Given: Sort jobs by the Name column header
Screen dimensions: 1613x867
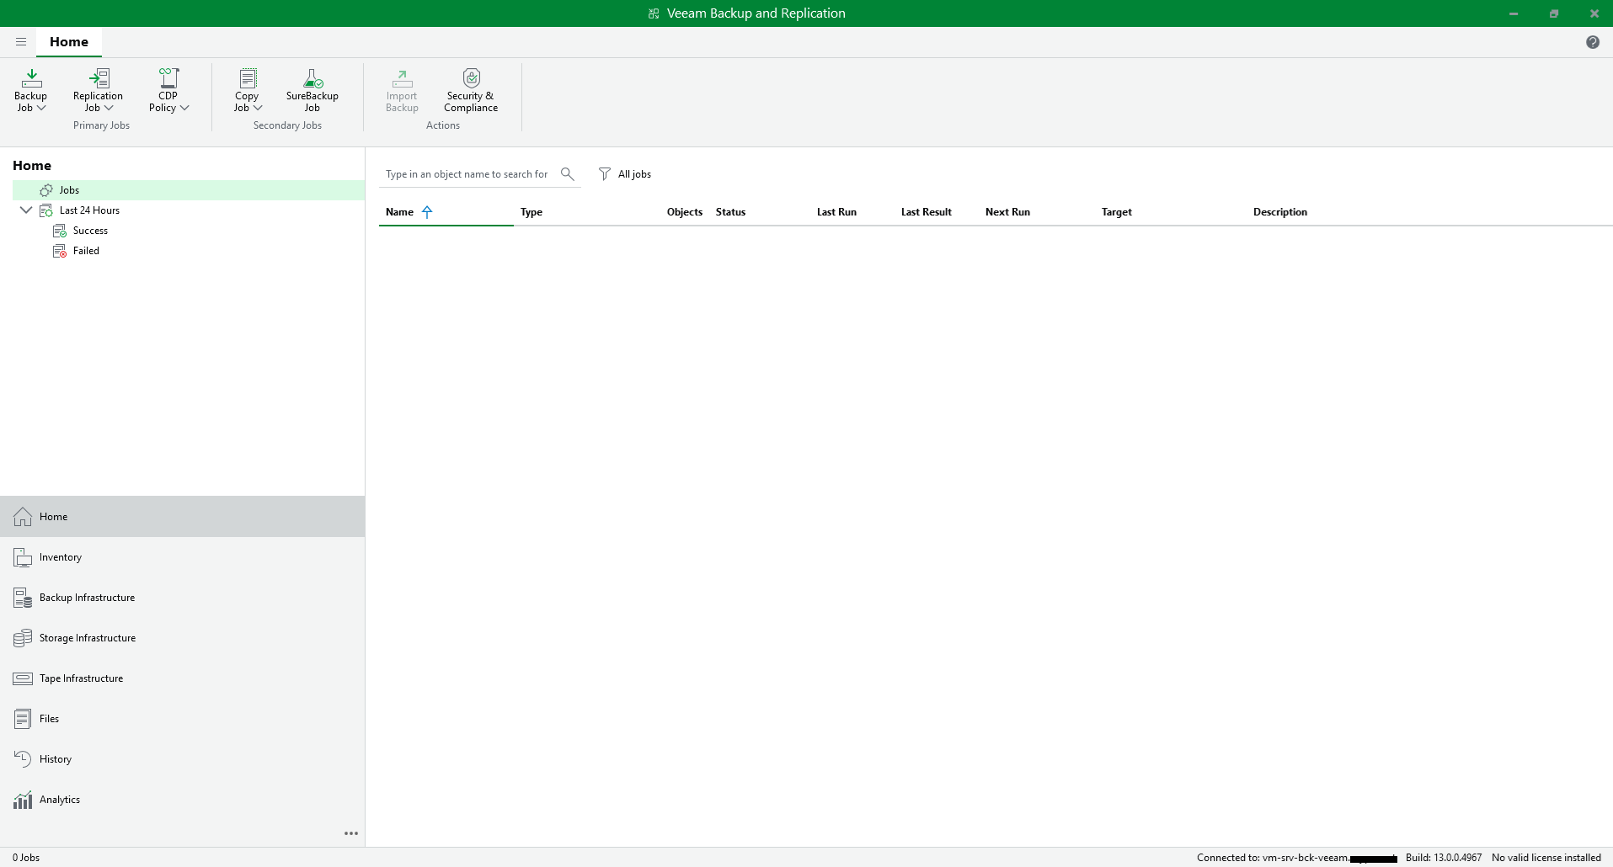Looking at the screenshot, I should (399, 212).
